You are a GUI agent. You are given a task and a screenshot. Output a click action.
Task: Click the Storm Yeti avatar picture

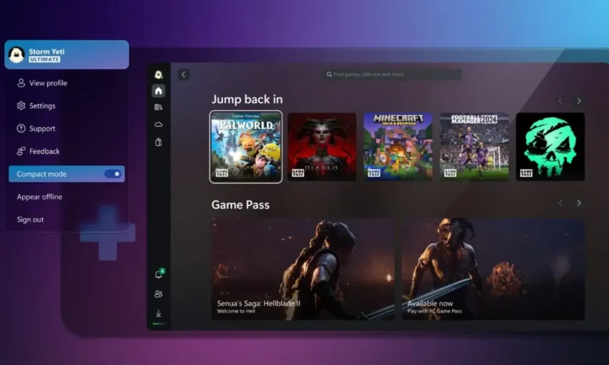click(x=16, y=55)
